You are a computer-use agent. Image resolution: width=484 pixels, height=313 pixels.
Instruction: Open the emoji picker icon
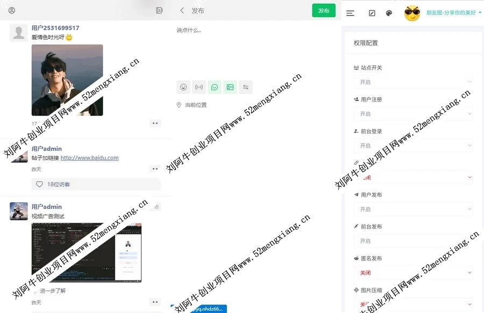point(183,87)
